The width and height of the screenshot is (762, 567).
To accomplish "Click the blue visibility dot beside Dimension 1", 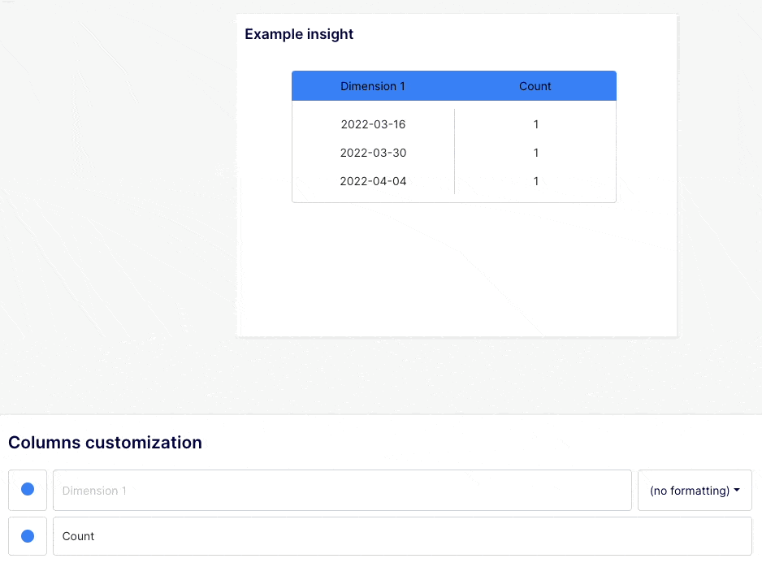I will (x=27, y=490).
